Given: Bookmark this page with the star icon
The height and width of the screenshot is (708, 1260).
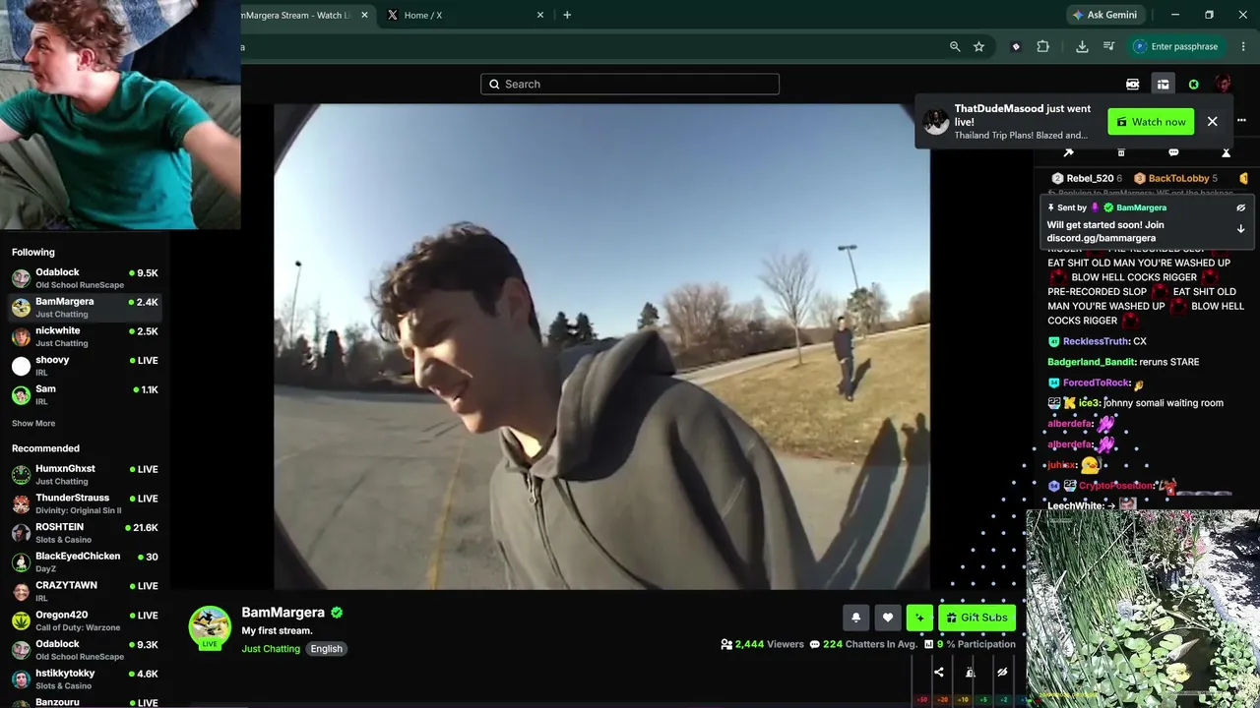Looking at the screenshot, I should (978, 46).
